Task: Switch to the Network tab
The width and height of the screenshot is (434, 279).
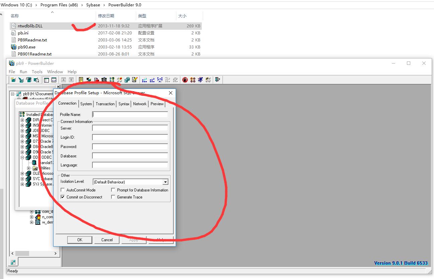Action: pyautogui.click(x=140, y=104)
